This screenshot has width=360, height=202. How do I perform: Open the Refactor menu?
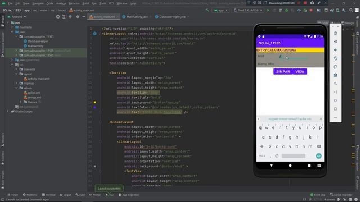(74, 4)
